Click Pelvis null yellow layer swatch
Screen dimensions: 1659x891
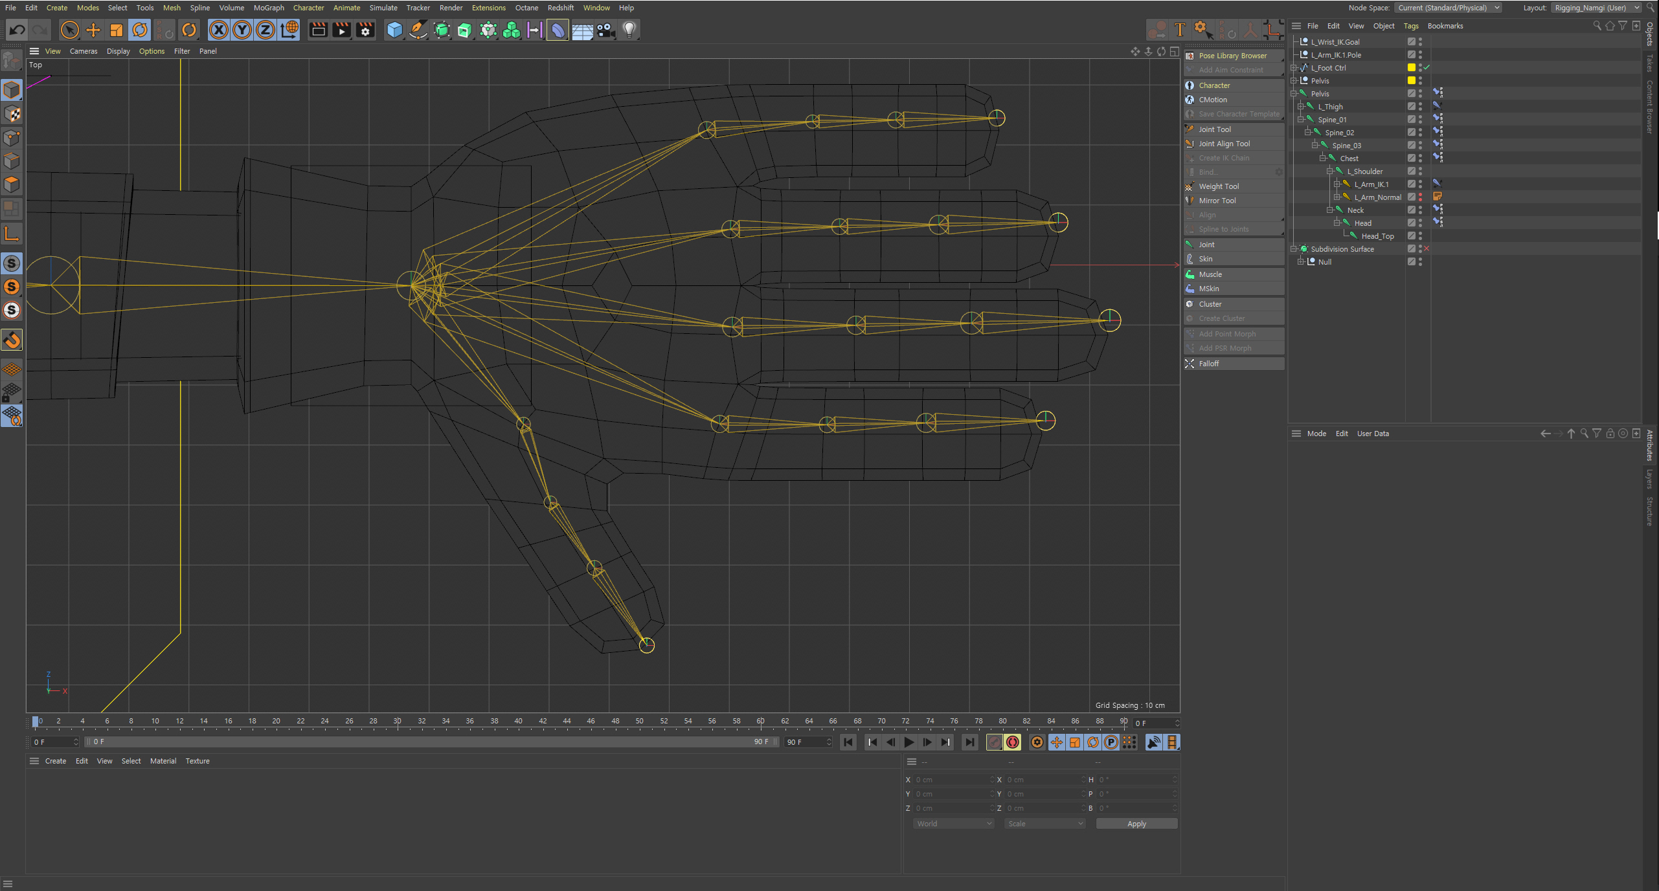(x=1412, y=80)
